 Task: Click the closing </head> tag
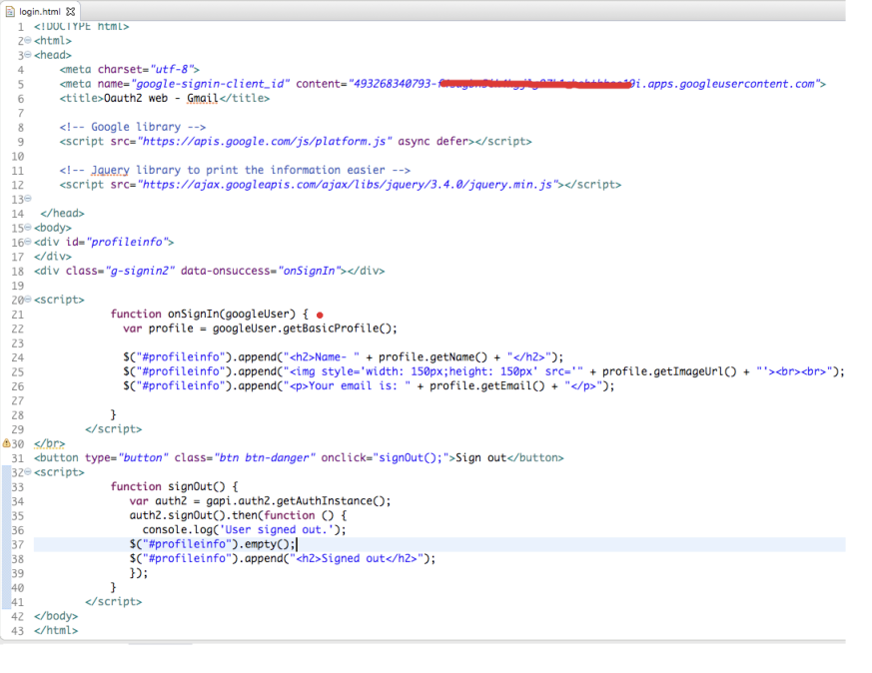pyautogui.click(x=62, y=214)
